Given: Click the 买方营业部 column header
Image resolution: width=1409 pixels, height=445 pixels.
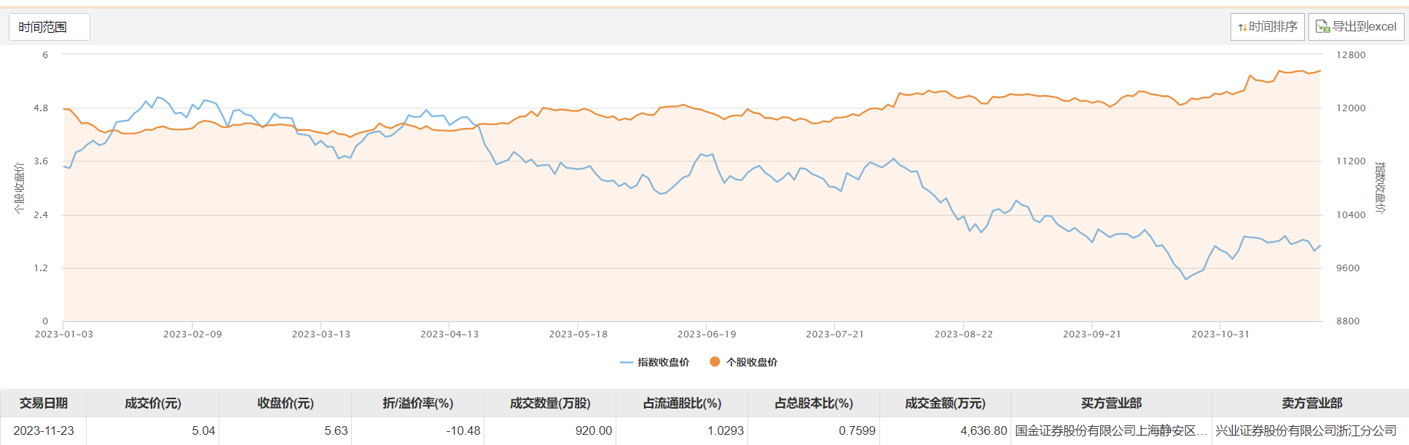Looking at the screenshot, I should click(1111, 403).
